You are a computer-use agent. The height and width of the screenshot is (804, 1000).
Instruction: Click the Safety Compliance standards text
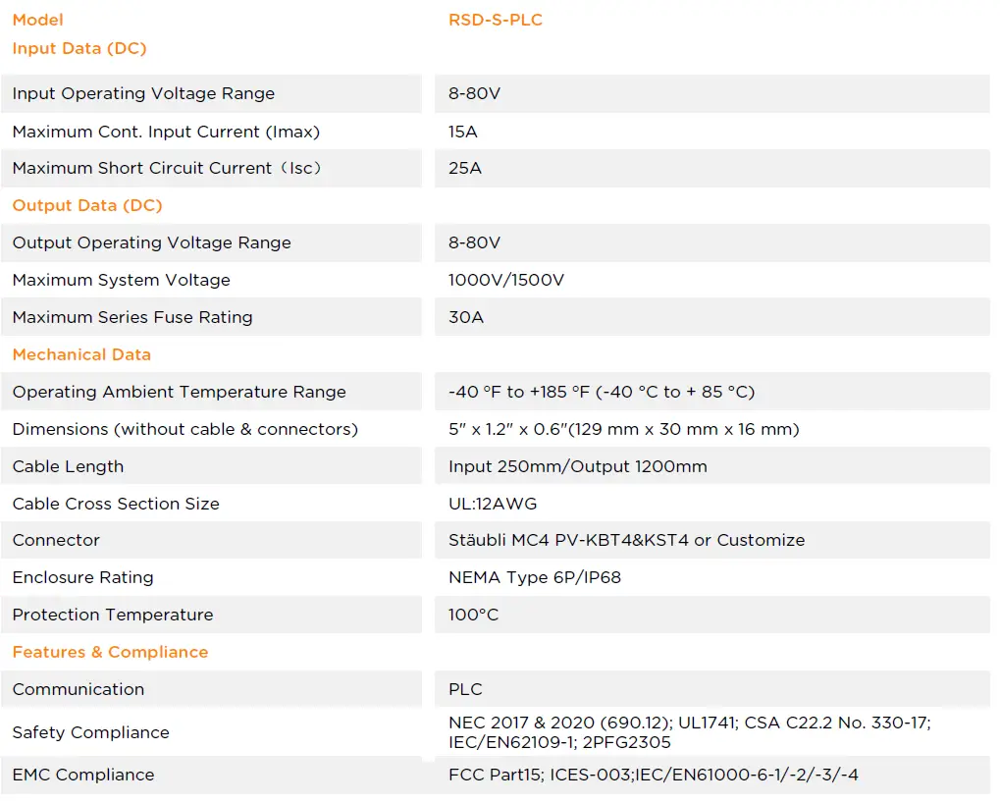(x=689, y=732)
